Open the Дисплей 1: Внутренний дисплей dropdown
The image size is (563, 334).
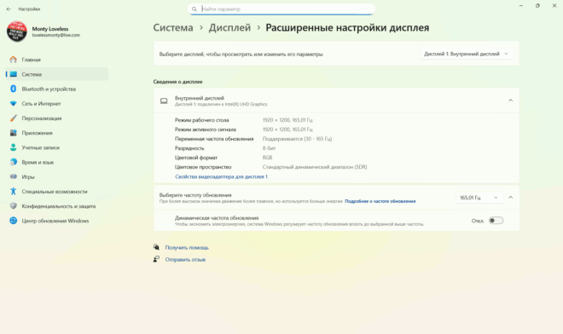(467, 54)
